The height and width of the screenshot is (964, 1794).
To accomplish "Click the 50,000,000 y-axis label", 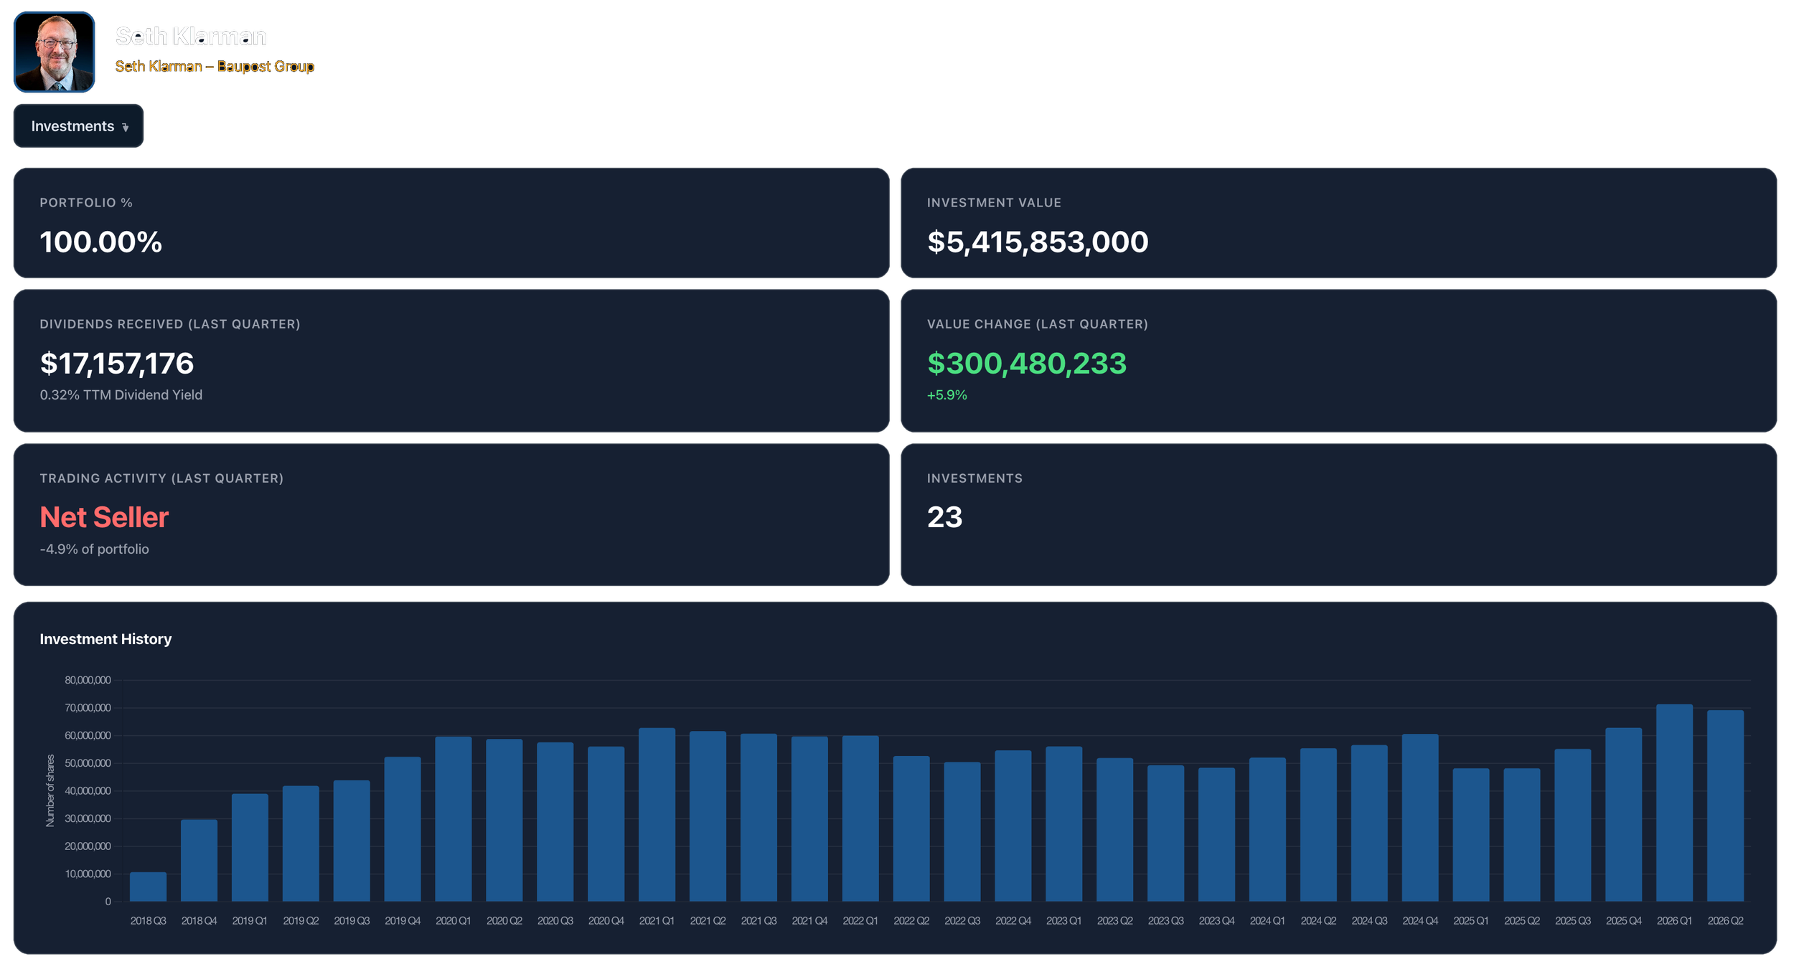I will (88, 764).
